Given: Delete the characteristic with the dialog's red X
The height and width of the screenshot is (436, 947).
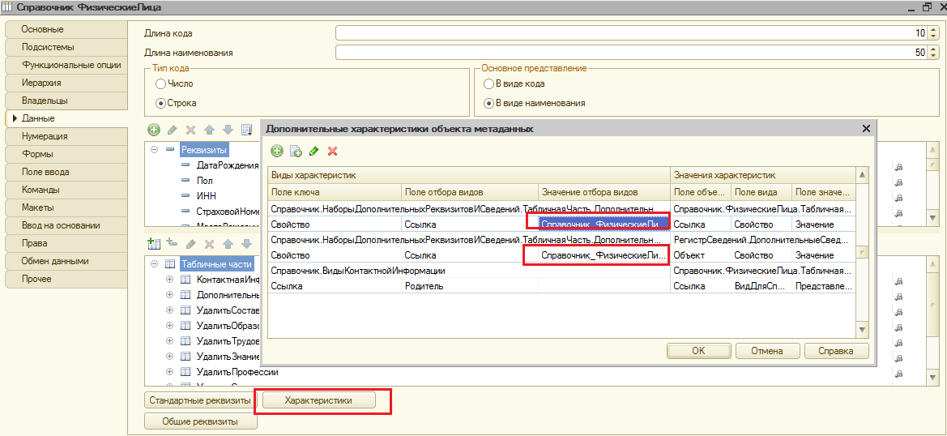Looking at the screenshot, I should [331, 151].
